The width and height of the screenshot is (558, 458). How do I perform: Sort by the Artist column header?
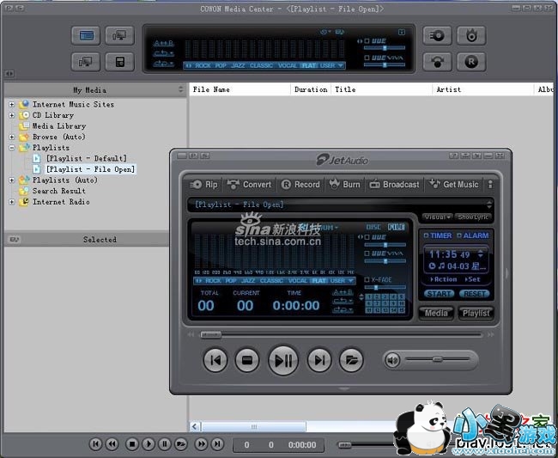[483, 89]
